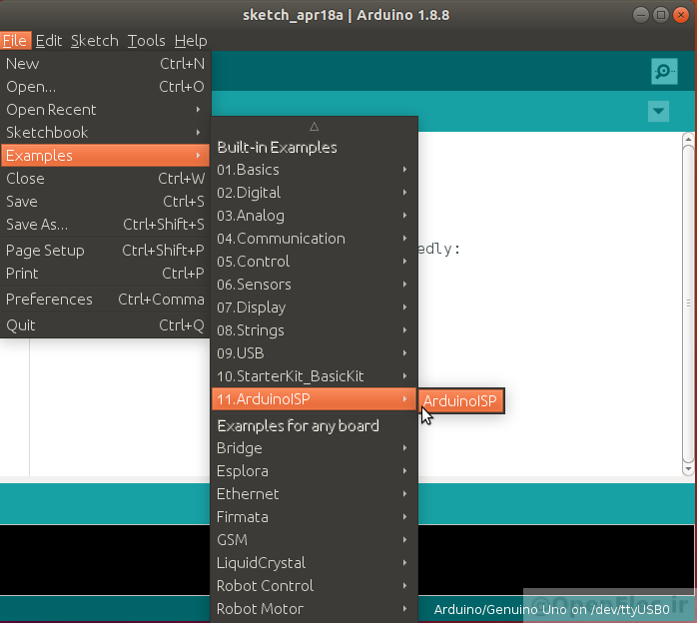Expand 02.Digital examples
Viewport: 697px width, 623px height.
314,193
